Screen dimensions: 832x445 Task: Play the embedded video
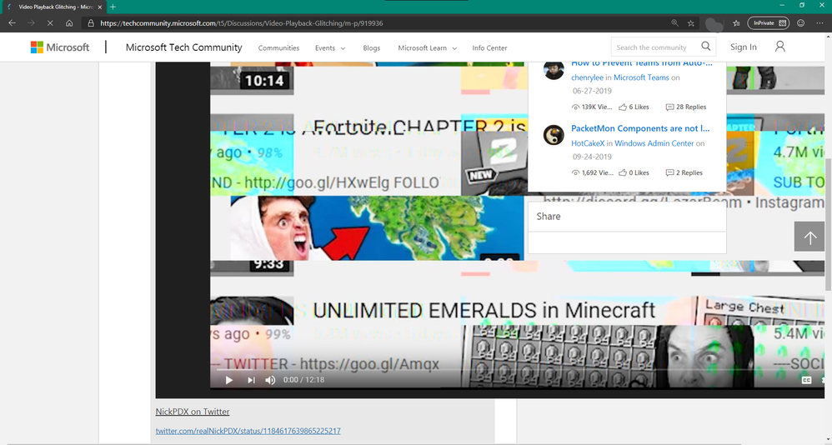point(228,380)
